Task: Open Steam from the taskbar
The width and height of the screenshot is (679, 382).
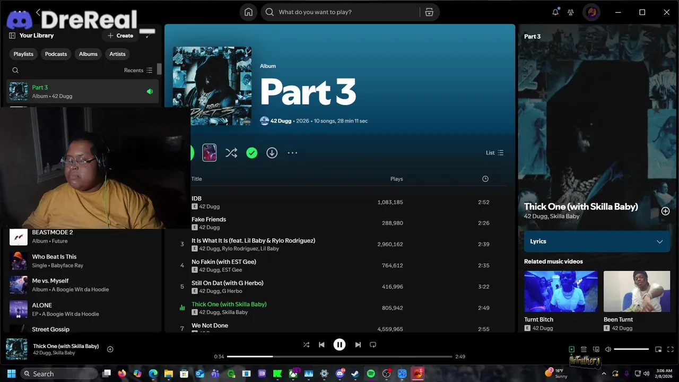Action: coord(355,374)
